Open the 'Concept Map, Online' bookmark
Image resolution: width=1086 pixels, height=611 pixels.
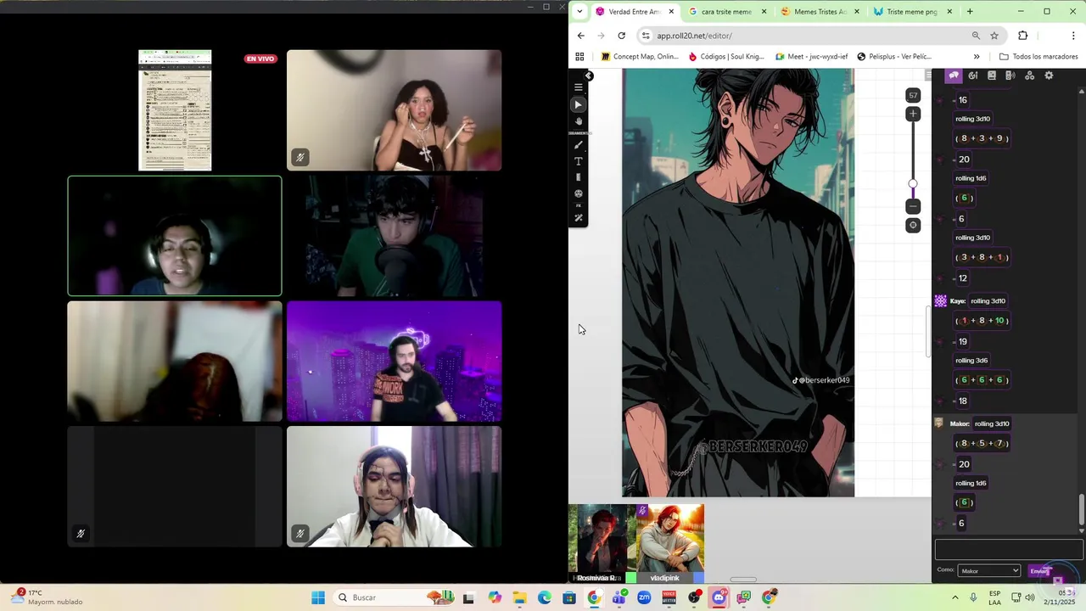pyautogui.click(x=640, y=57)
